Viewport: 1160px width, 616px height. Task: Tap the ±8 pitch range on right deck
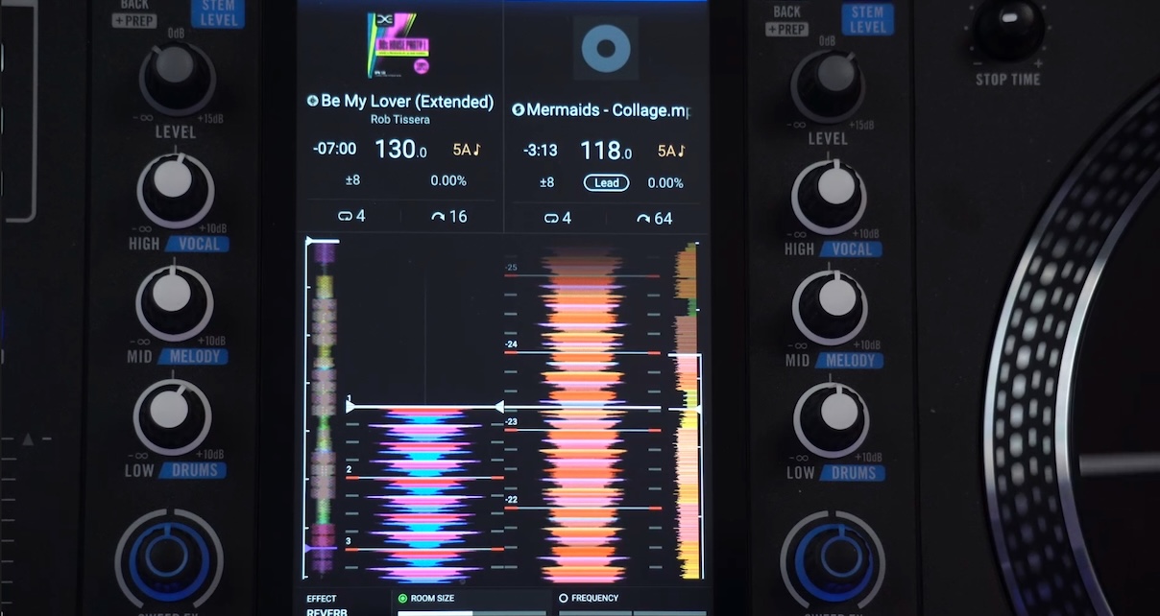(546, 182)
